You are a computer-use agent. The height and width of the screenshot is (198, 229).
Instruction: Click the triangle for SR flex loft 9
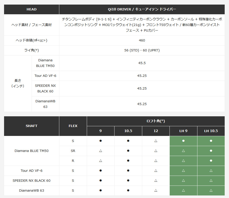101,151
